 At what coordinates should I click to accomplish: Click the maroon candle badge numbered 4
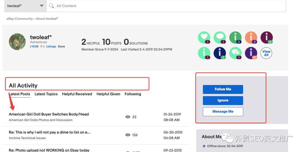[x=267, y=37]
